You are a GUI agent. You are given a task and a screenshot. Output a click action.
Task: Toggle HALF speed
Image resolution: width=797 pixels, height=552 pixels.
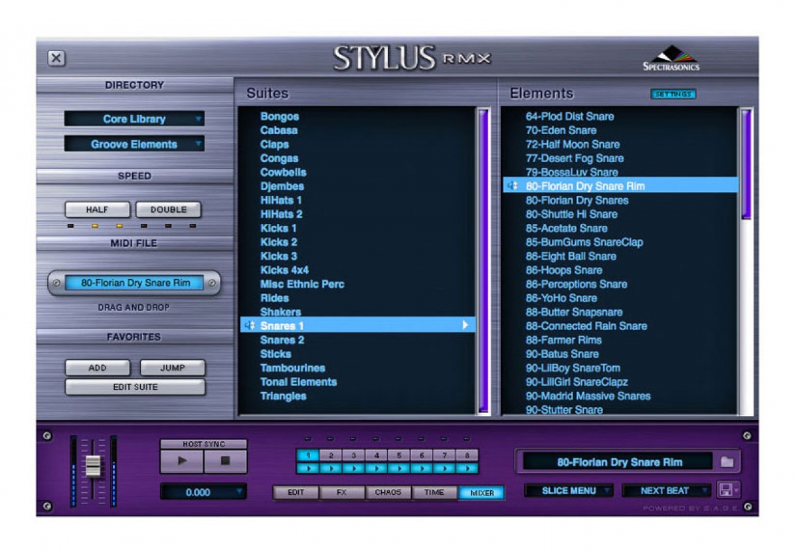[x=98, y=210]
